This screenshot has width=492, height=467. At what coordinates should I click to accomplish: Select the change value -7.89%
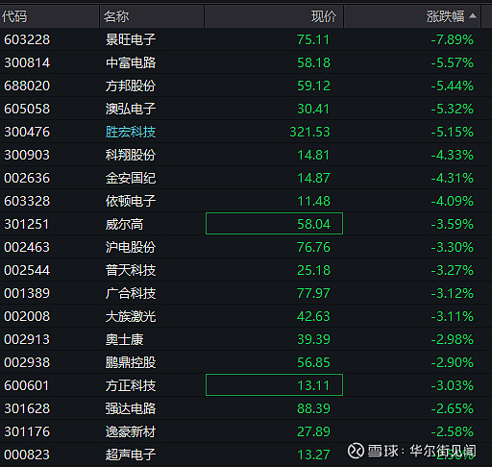(452, 39)
